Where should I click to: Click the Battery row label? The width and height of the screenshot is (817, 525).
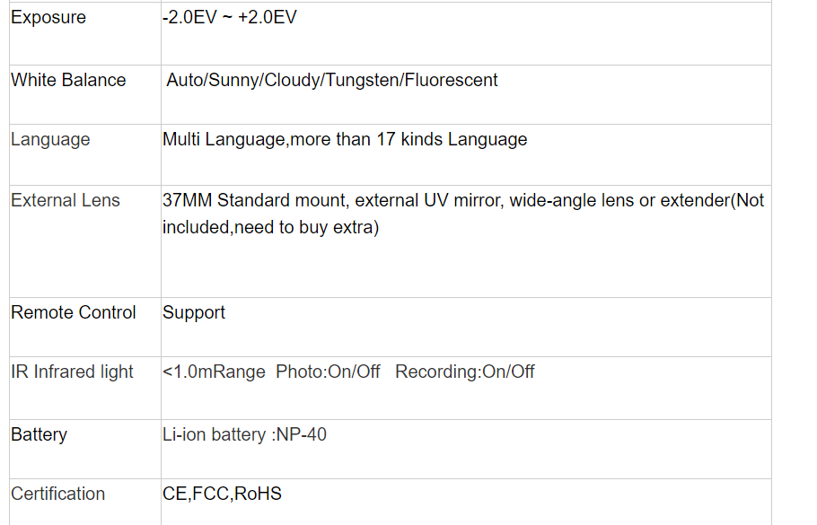click(x=40, y=434)
